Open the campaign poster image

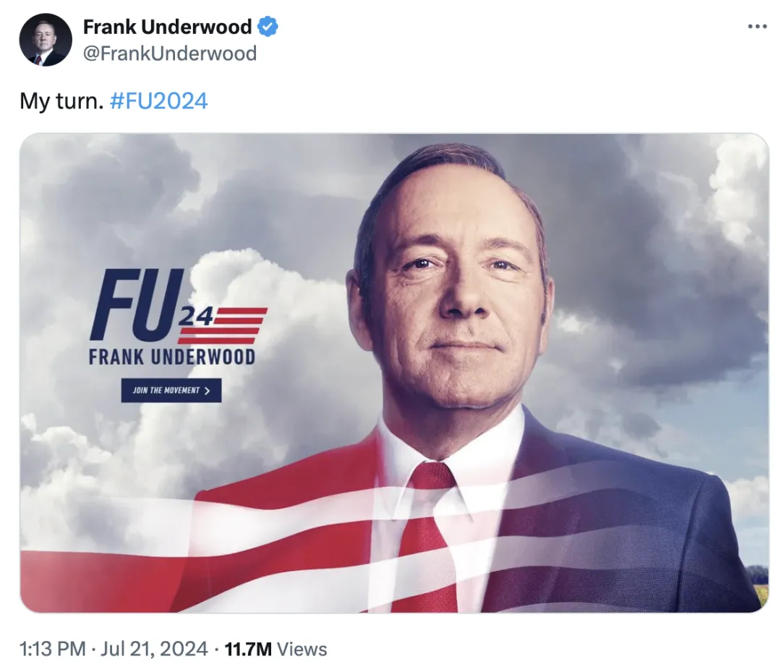(x=394, y=373)
